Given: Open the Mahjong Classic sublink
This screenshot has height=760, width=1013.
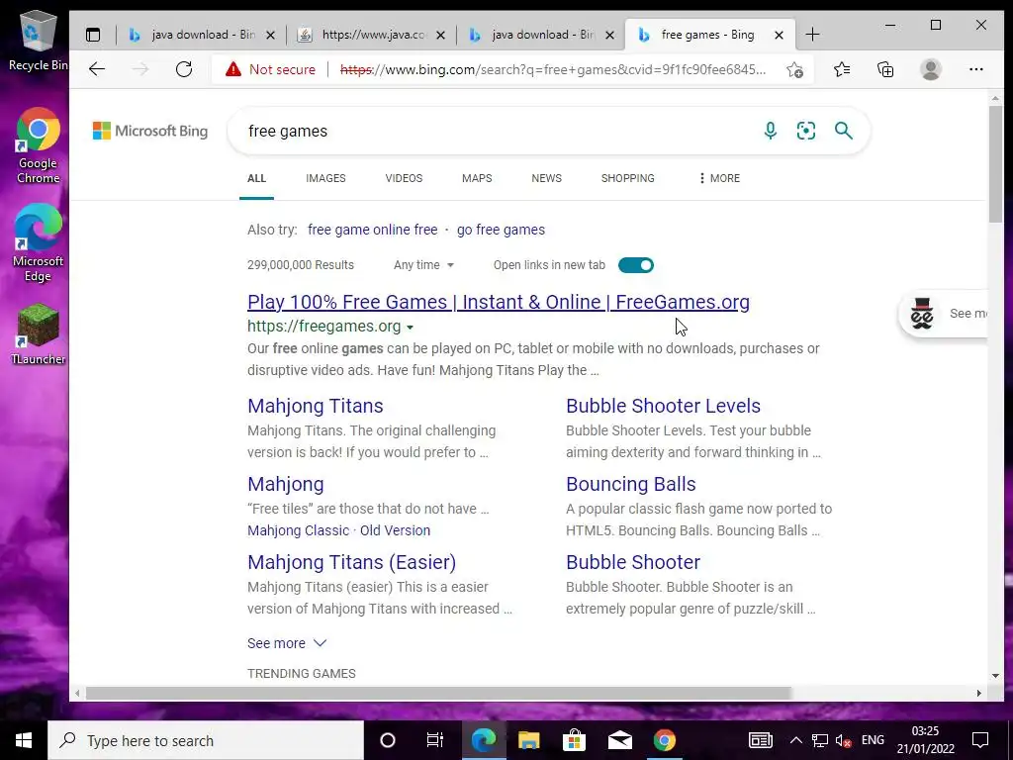Looking at the screenshot, I should (298, 530).
